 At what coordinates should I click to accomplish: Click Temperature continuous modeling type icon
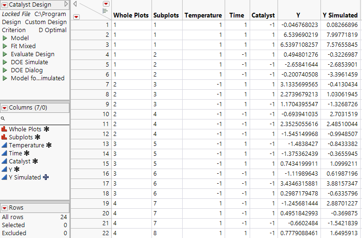[4, 145]
